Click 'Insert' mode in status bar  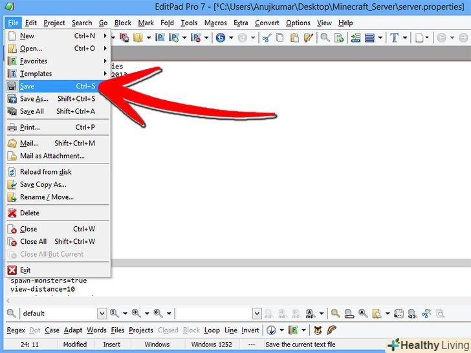coord(111,345)
